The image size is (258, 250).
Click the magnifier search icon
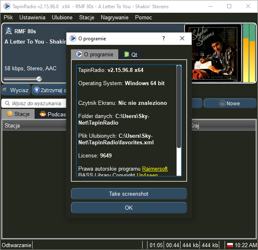[7, 103]
